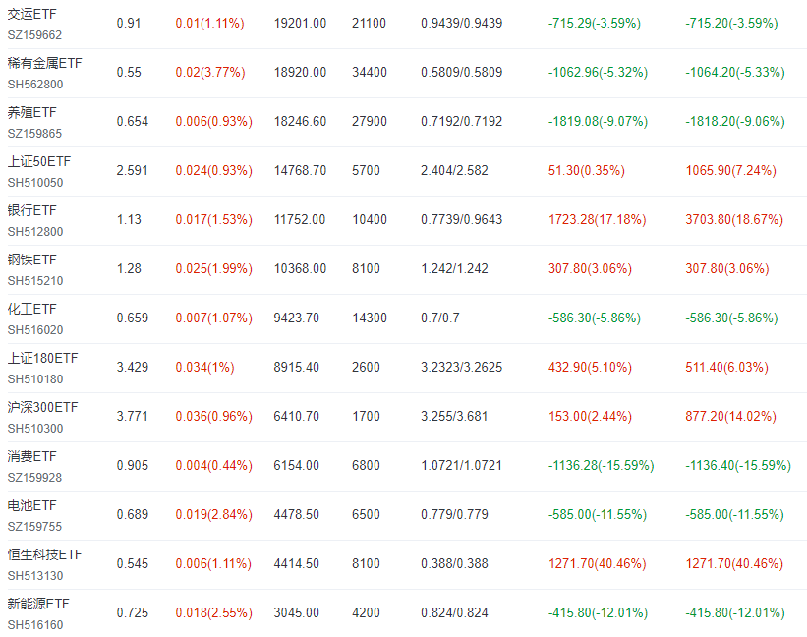Screen dimensions: 807x637
Task: Open the 上证50ETF fund name
Action: coord(39,161)
